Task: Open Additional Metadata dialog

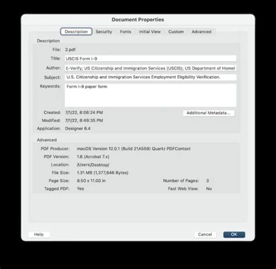Action: [208, 113]
